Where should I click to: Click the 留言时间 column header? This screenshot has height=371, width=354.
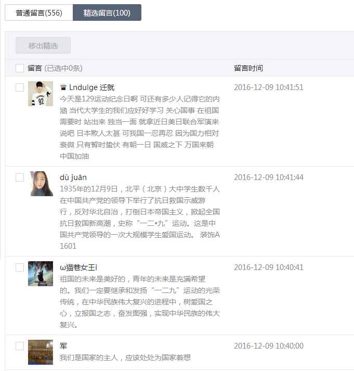tap(248, 68)
